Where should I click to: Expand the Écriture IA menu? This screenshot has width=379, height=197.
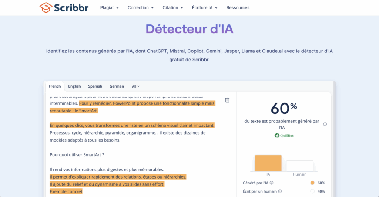pos(205,7)
